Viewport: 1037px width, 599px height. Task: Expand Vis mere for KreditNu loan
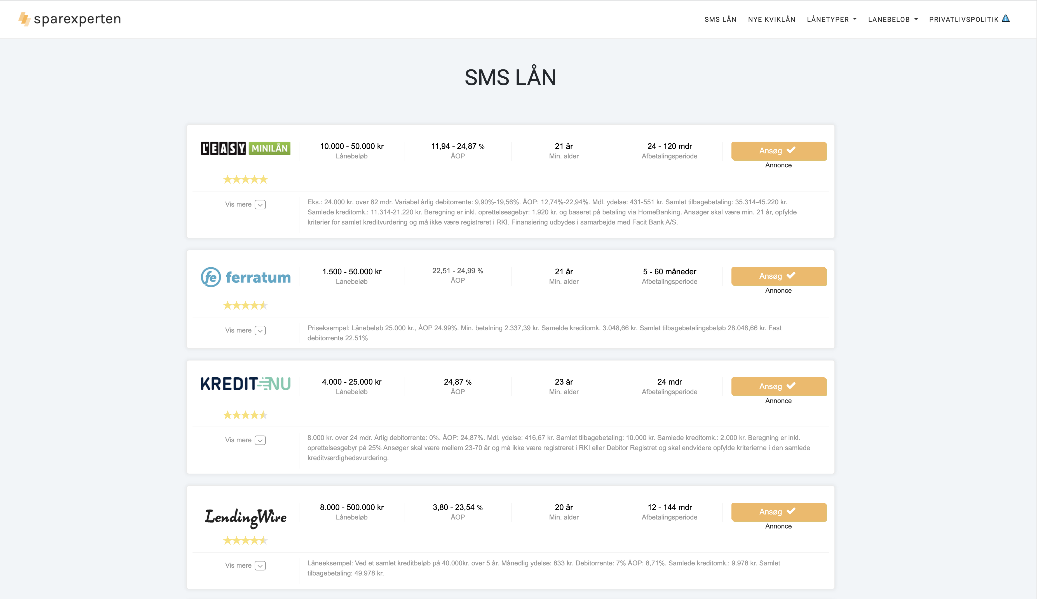coord(245,440)
